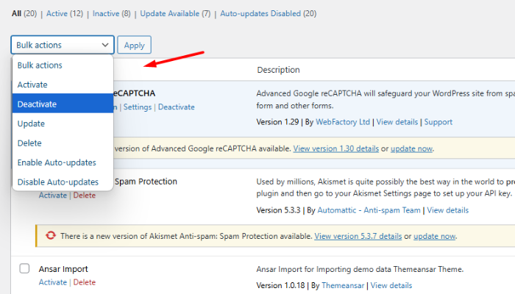Select Enable Auto-updates option

[x=57, y=162]
